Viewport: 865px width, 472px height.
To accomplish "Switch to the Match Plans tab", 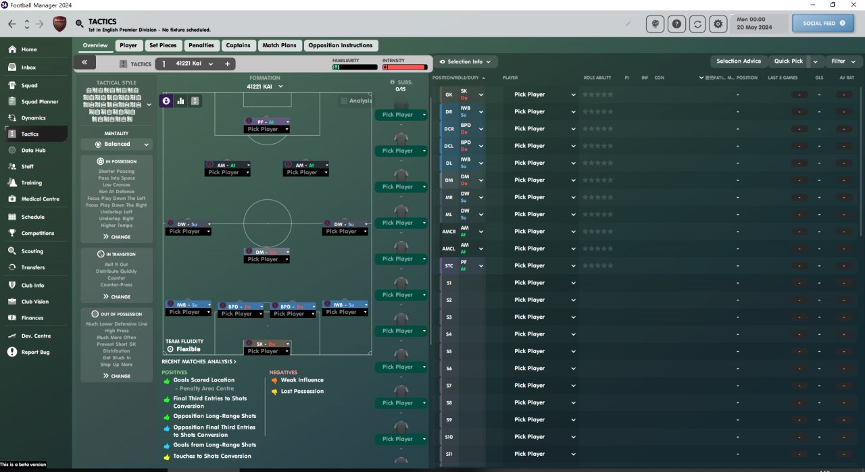I will (x=279, y=45).
